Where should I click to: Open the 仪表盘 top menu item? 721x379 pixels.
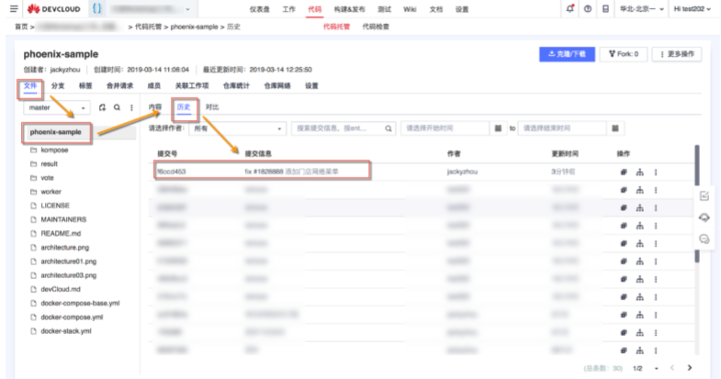click(x=260, y=9)
